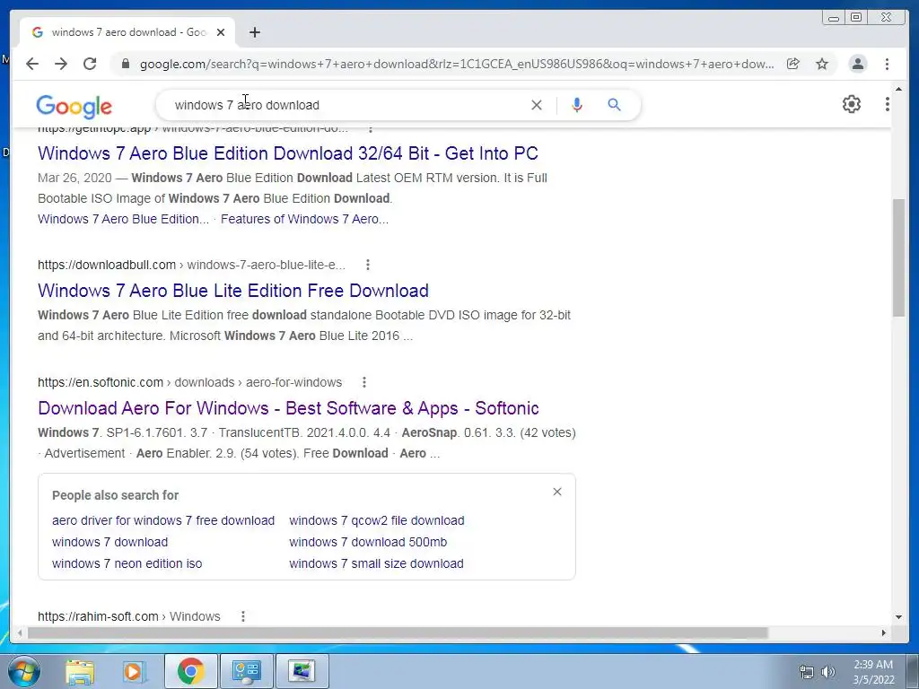Click the scroll down arrow
This screenshot has height=689, width=919.
[x=898, y=617]
